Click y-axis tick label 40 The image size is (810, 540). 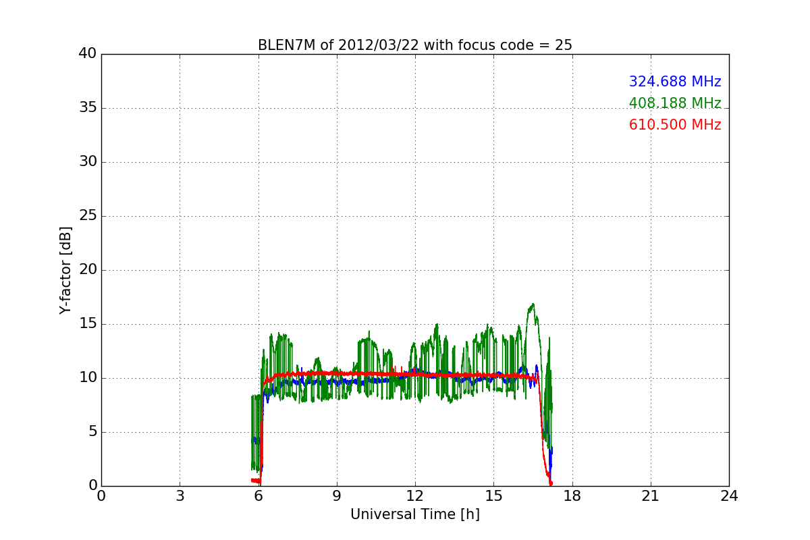88,54
